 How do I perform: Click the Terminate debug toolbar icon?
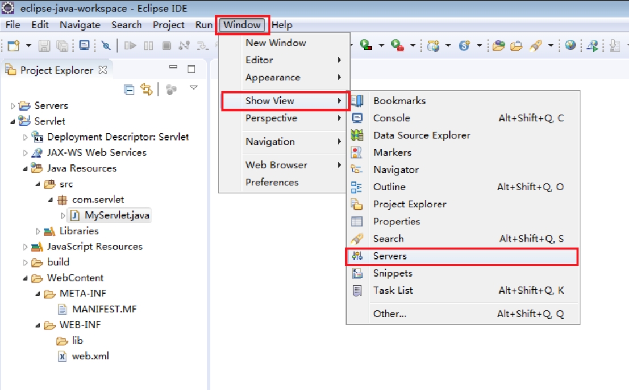pyautogui.click(x=166, y=45)
